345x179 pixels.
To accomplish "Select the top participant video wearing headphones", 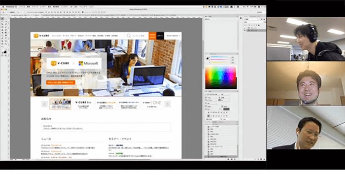I will pyautogui.click(x=306, y=39).
